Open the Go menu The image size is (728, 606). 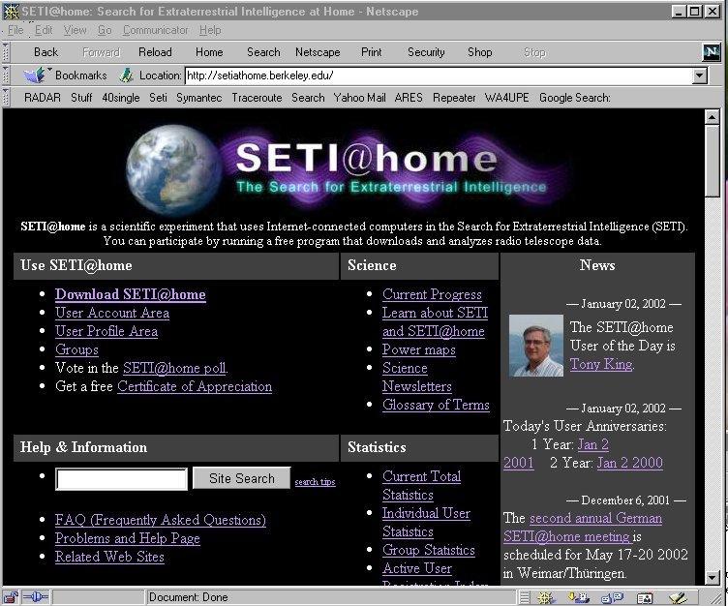pos(105,30)
